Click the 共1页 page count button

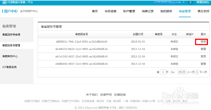(182, 72)
